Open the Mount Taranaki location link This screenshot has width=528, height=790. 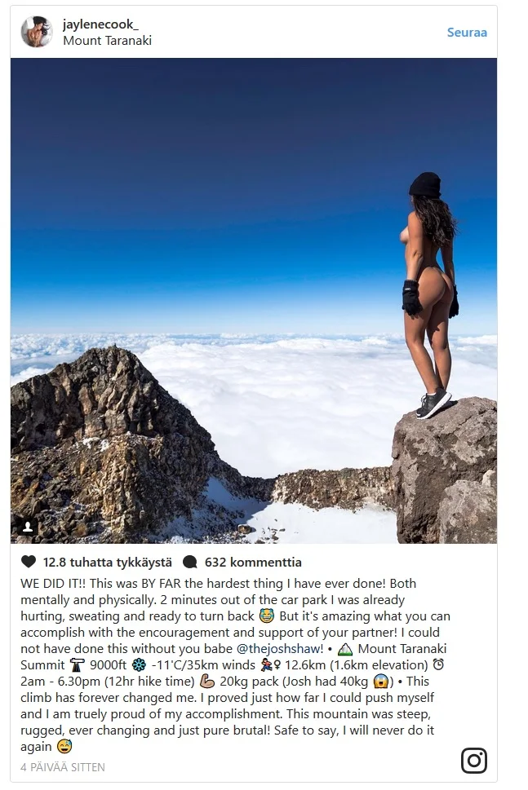click(107, 41)
